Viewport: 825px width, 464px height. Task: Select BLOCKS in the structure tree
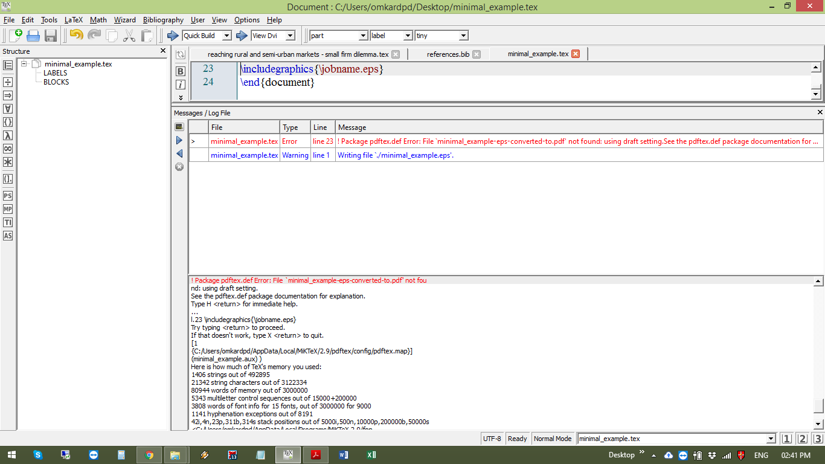click(56, 82)
